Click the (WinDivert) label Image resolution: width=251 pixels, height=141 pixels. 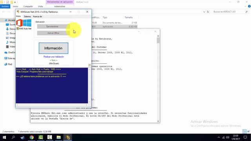coord(54,63)
